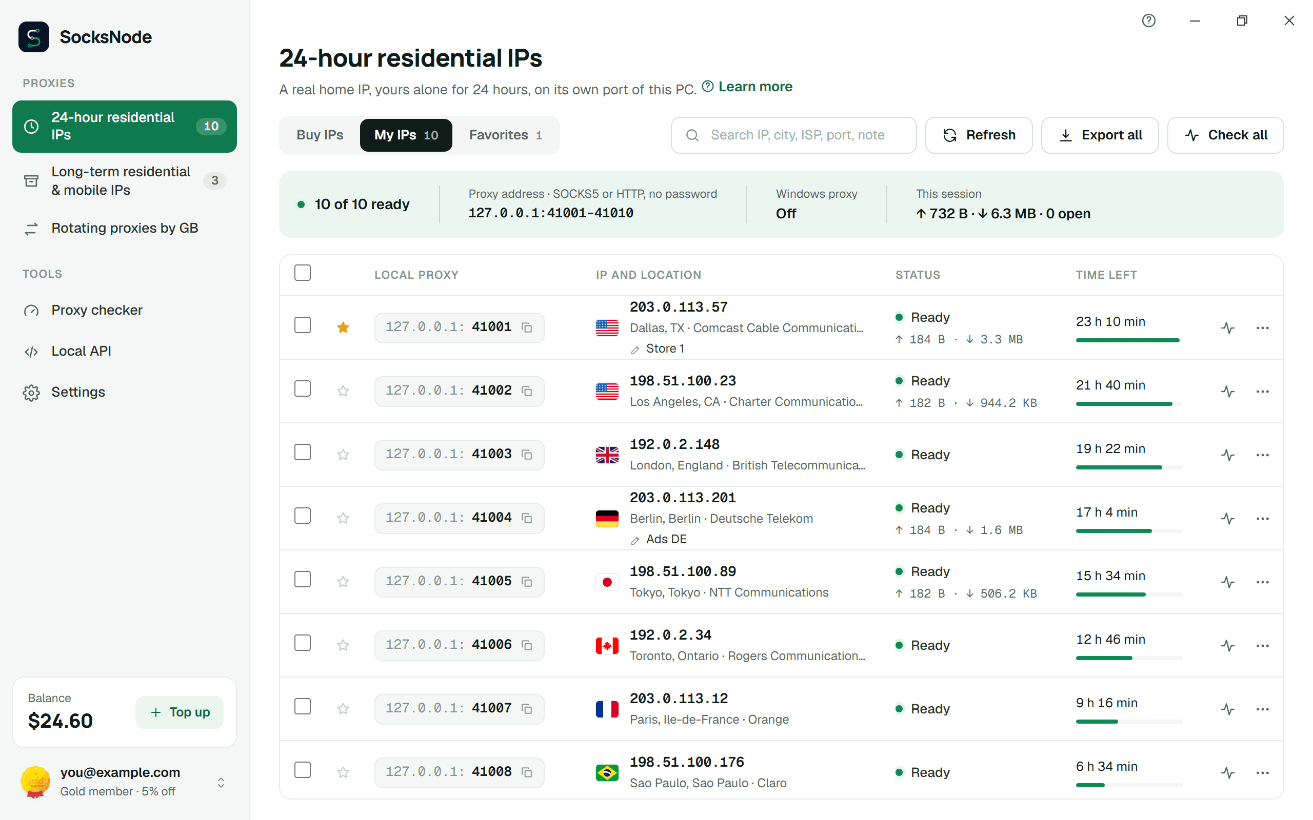
Task: Select the My IPs tab
Action: [x=406, y=135]
